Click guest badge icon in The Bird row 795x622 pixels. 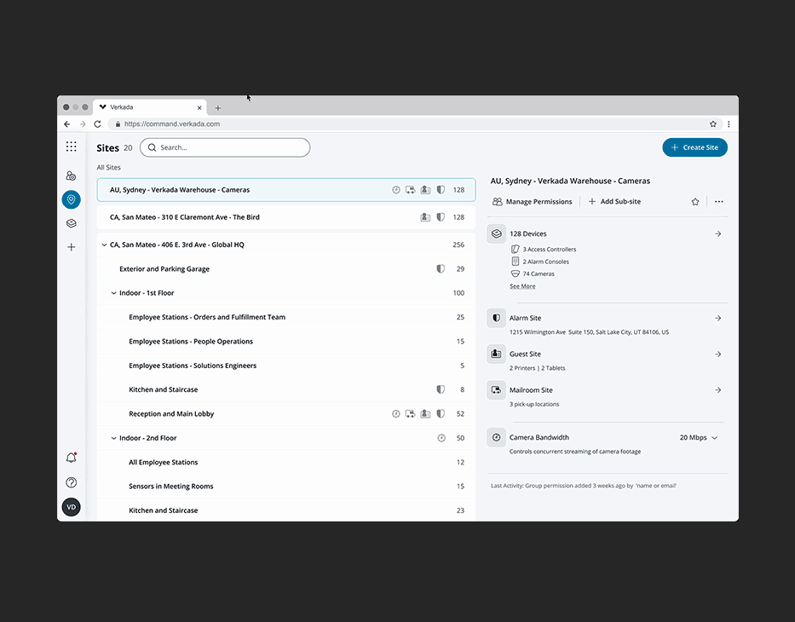tap(425, 217)
